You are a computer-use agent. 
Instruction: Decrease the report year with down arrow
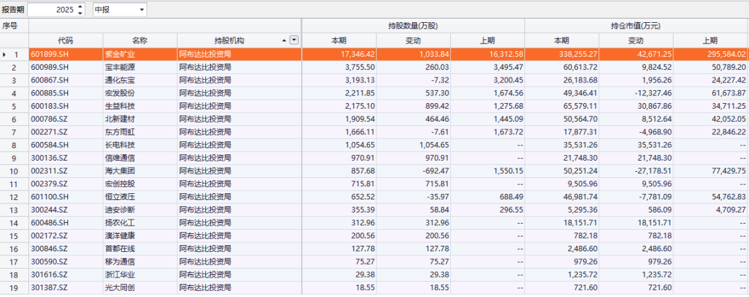pyautogui.click(x=80, y=12)
